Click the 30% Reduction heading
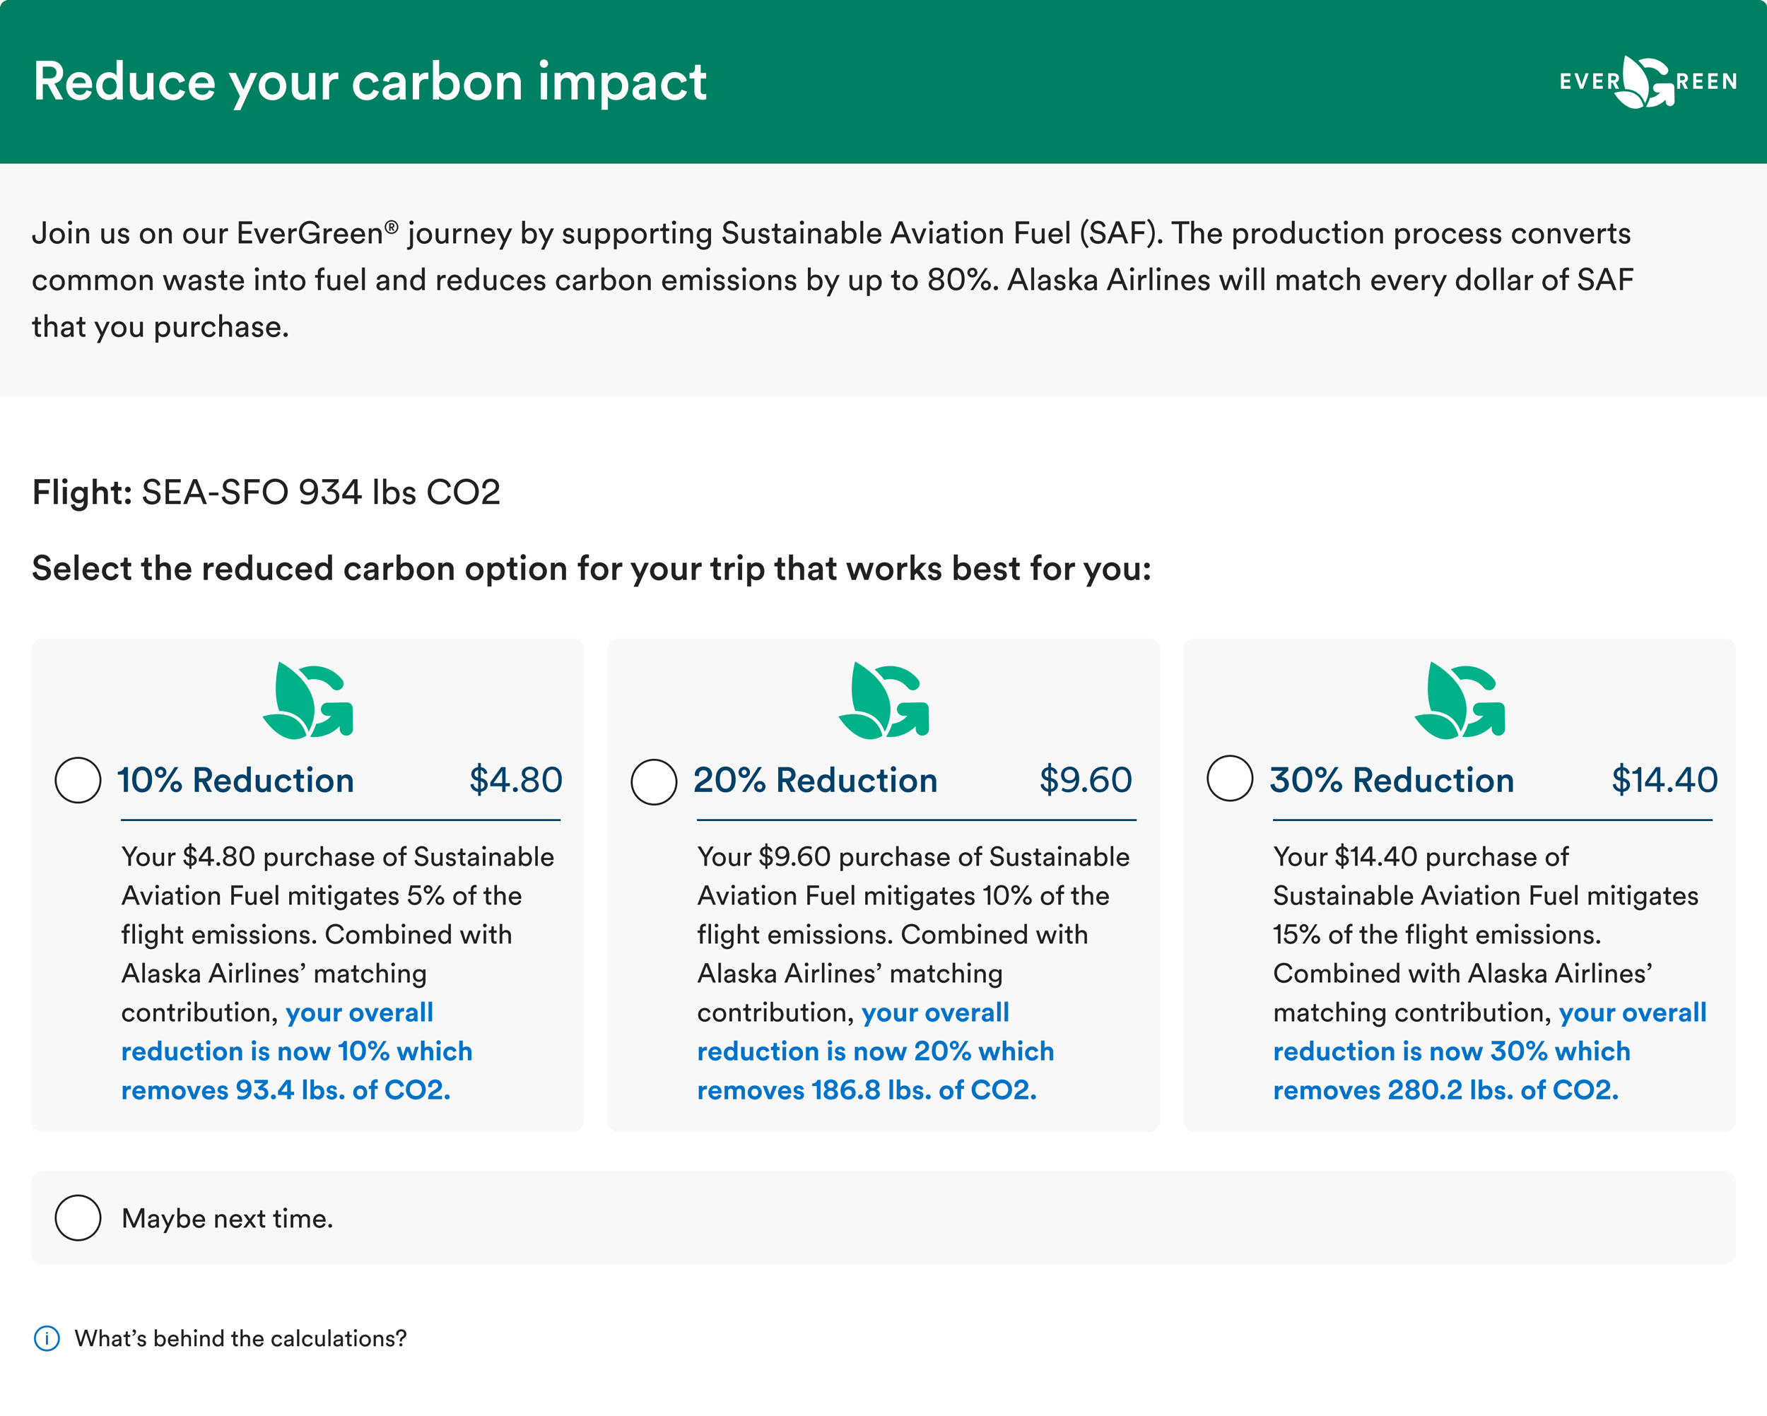1767x1416 pixels. pyautogui.click(x=1392, y=780)
